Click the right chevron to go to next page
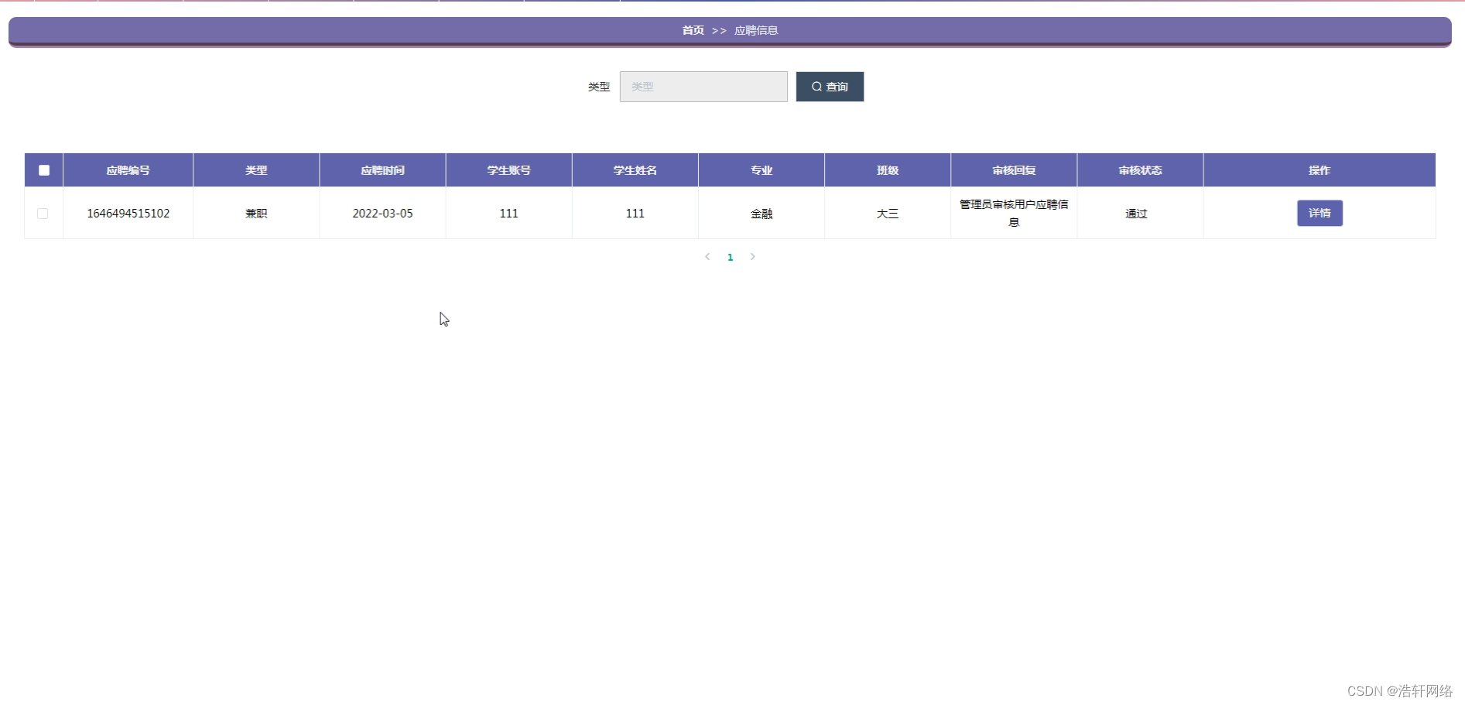Screen dimensions: 1465x705 (x=752, y=256)
